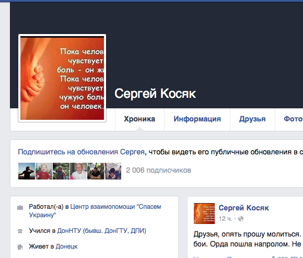The image size is (303, 258).
Task: Click the globe public privacy icon
Action: point(241,219)
